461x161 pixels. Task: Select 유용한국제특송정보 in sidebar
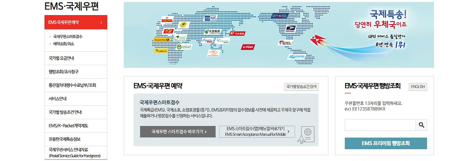coord(76,139)
